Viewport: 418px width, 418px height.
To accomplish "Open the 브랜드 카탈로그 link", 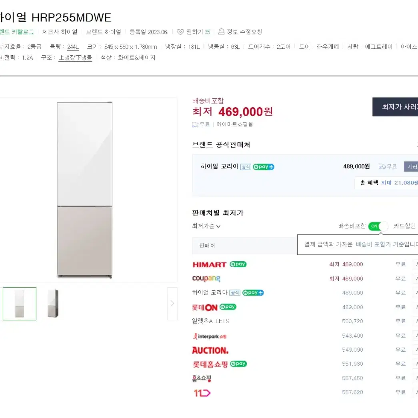I will (x=17, y=32).
